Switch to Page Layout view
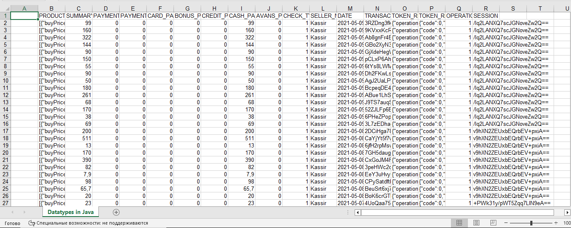This screenshot has height=228, width=571. pyautogui.click(x=476, y=223)
